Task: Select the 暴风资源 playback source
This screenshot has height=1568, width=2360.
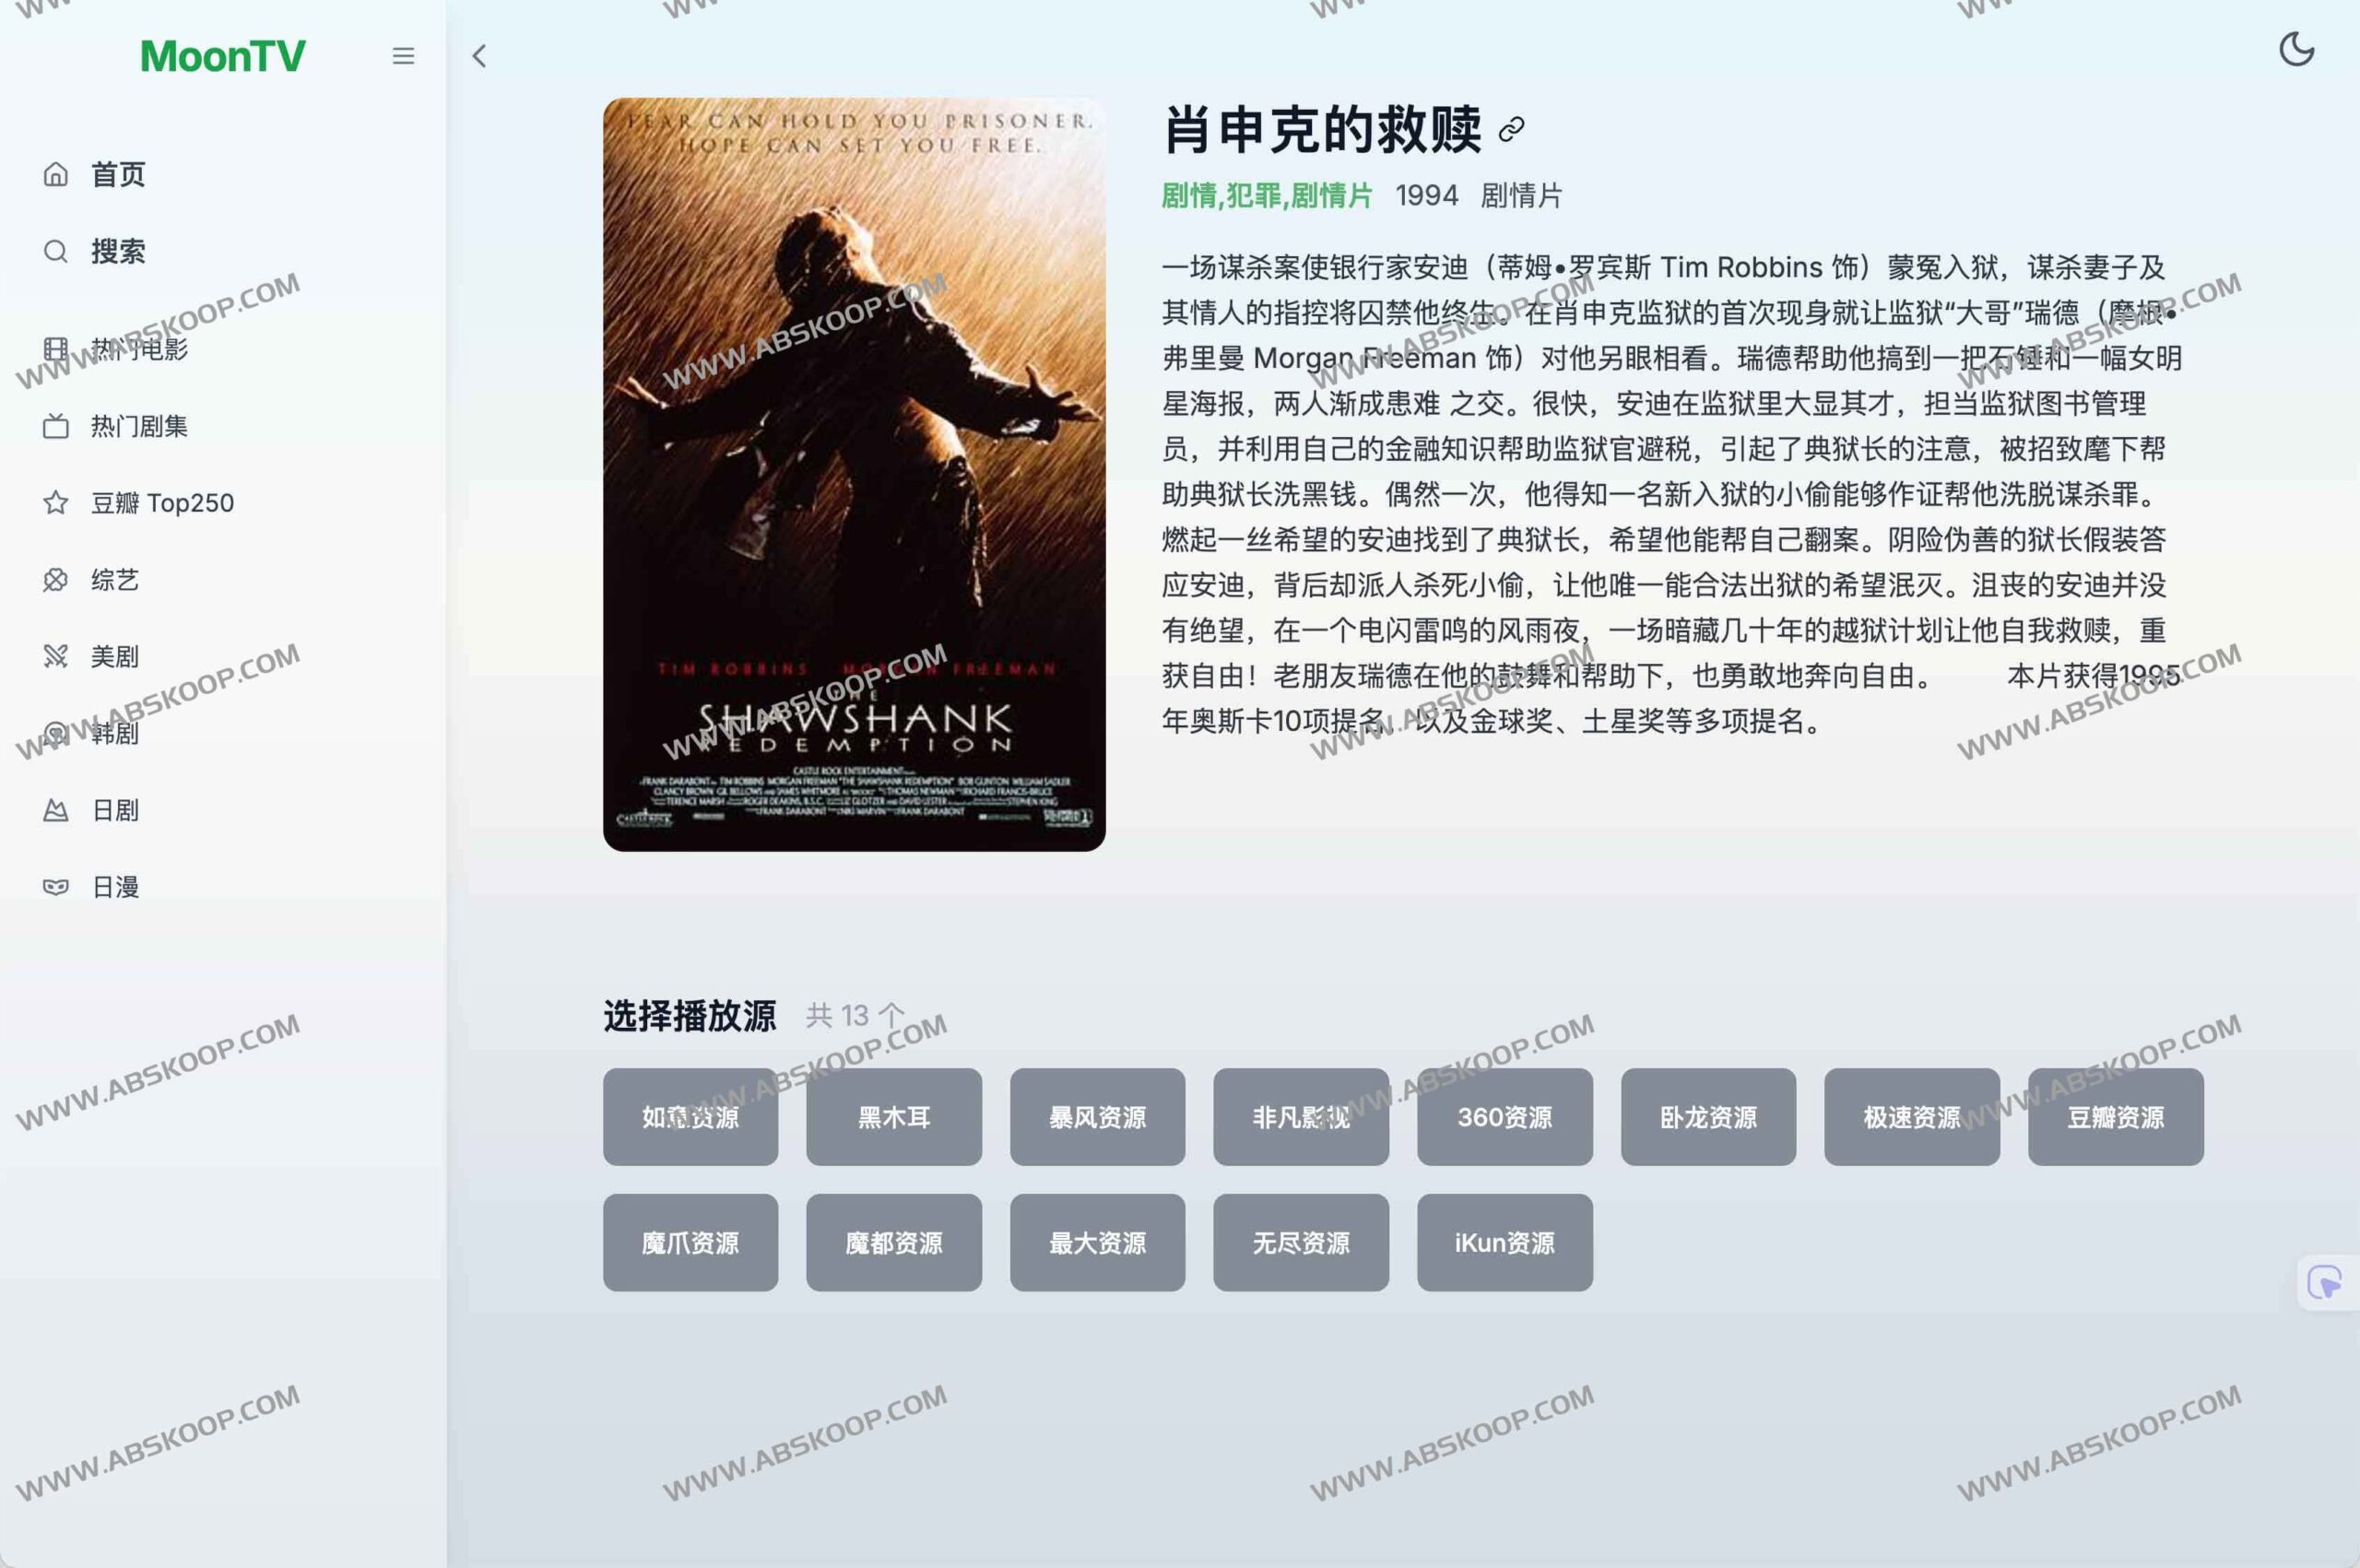Action: pyautogui.click(x=1097, y=1117)
